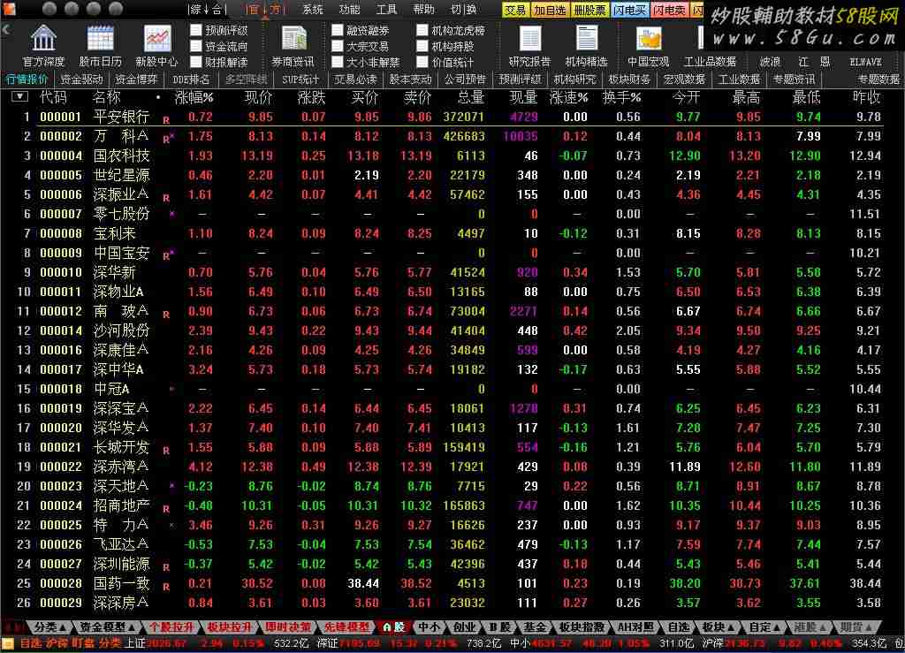The width and height of the screenshot is (905, 653).
Task: Expand the 分类▲ bottom tab menu
Action: (x=49, y=627)
